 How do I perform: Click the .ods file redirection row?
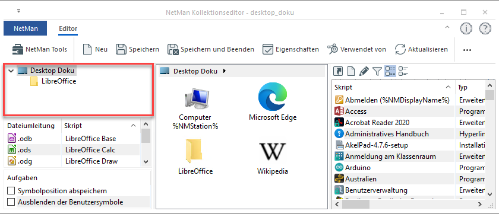[33, 150]
